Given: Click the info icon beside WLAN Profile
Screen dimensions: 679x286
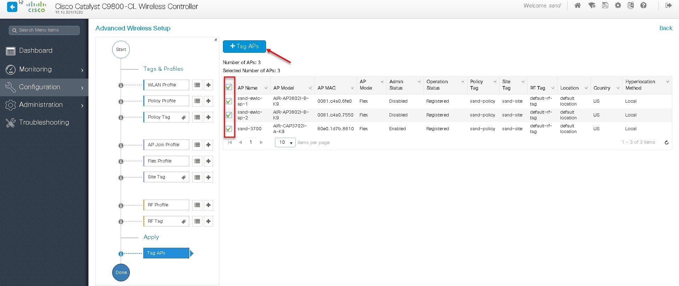Looking at the screenshot, I should tap(121, 85).
